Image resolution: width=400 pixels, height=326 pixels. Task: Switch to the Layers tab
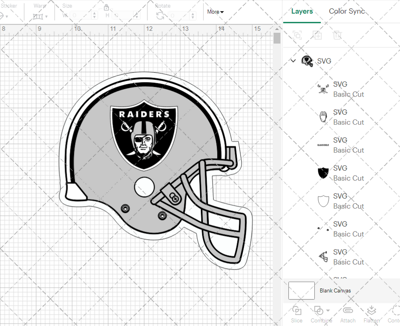tap(302, 11)
